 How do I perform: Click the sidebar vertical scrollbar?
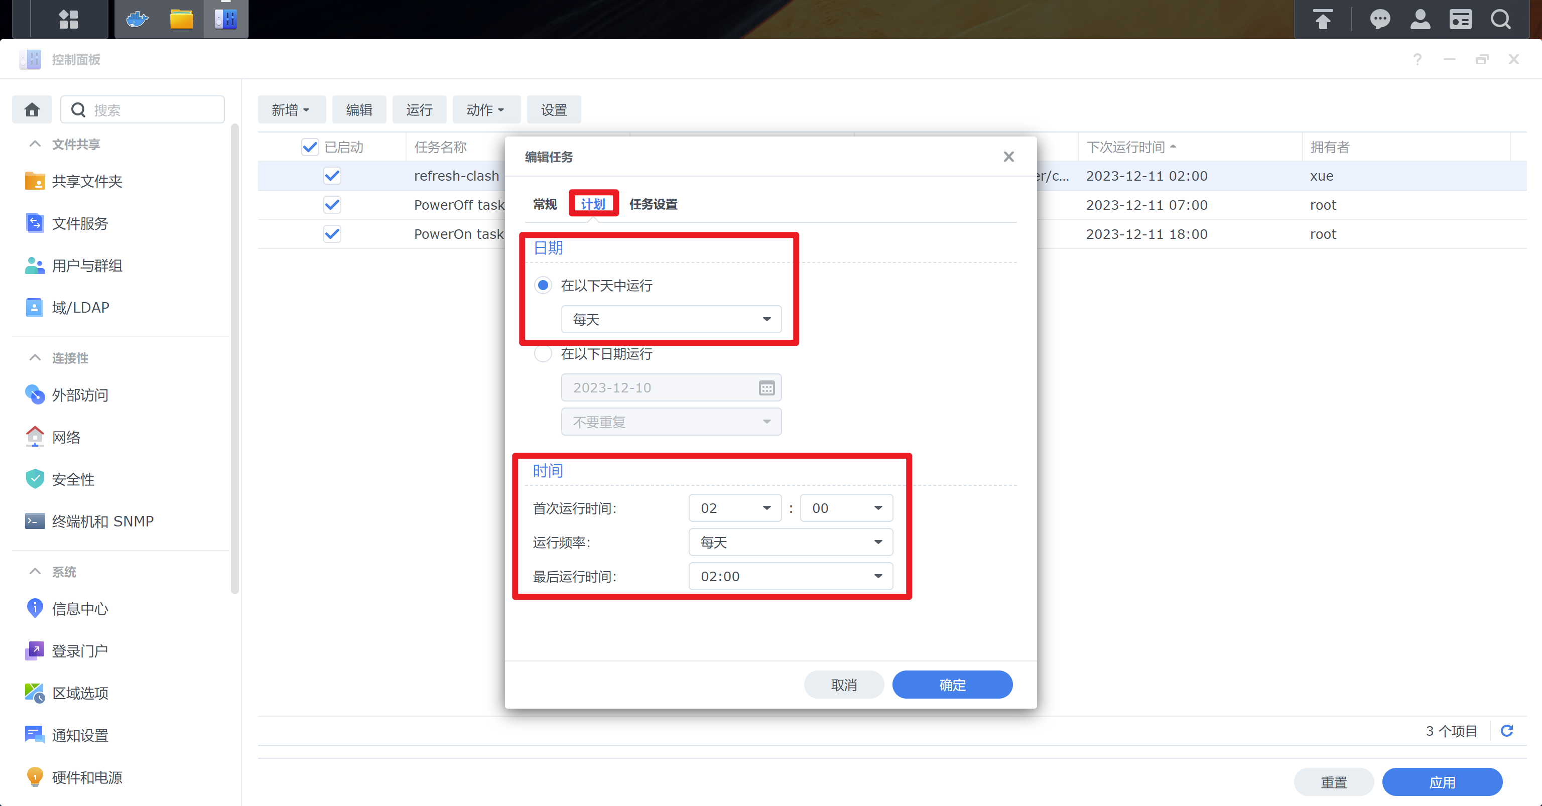(234, 359)
